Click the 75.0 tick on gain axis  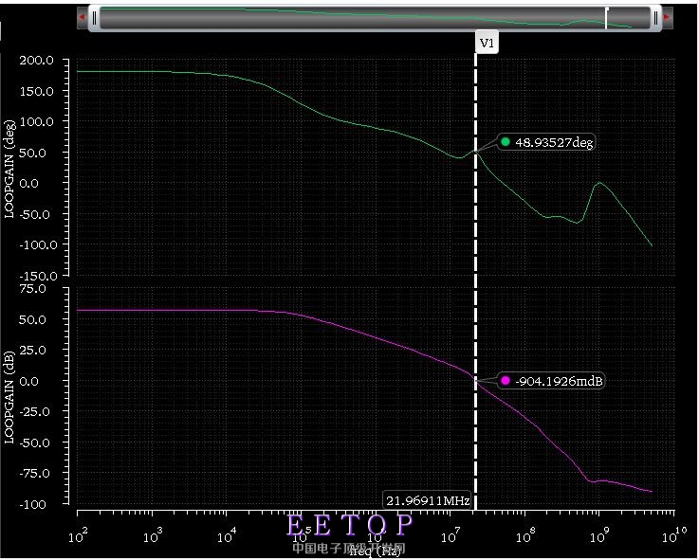coord(32,289)
